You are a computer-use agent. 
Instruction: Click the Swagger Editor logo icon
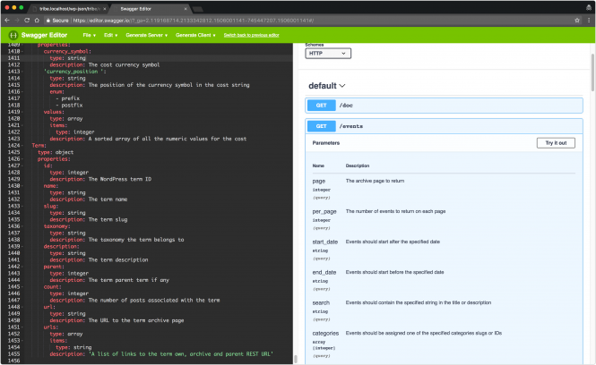[x=12, y=35]
